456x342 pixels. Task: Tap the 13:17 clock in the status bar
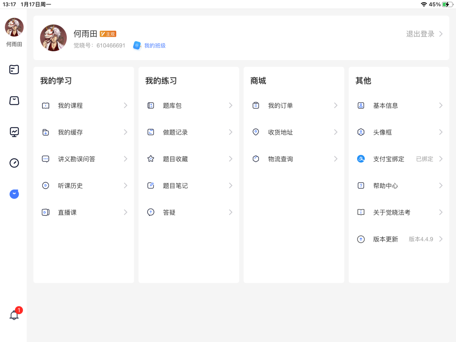coord(9,4)
